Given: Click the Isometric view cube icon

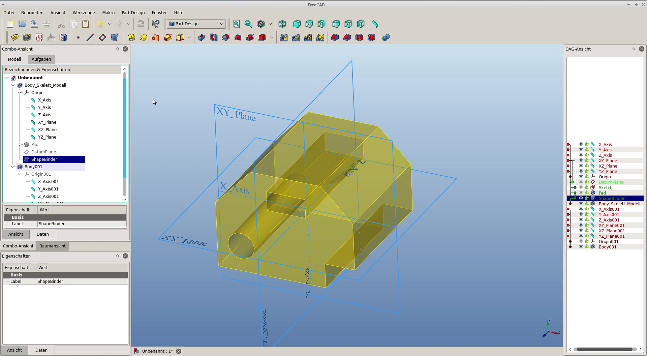Looking at the screenshot, I should (282, 24).
